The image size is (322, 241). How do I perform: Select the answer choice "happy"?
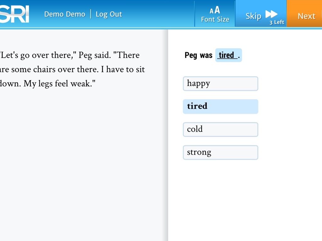pos(220,83)
